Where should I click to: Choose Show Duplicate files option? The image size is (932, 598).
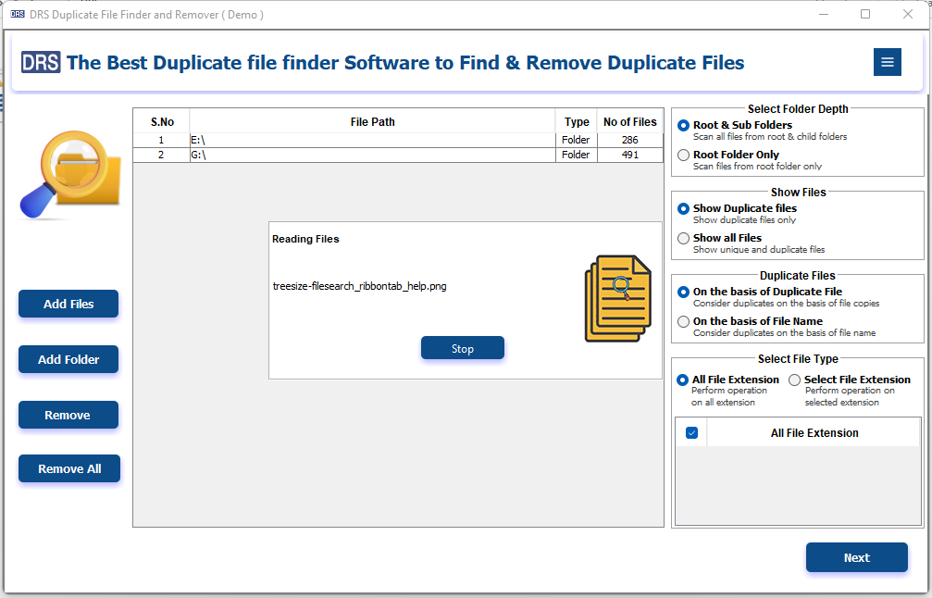coord(684,208)
